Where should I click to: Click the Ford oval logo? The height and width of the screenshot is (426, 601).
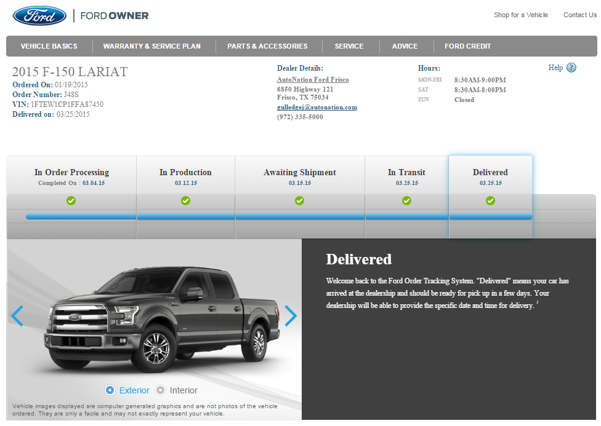(x=39, y=15)
